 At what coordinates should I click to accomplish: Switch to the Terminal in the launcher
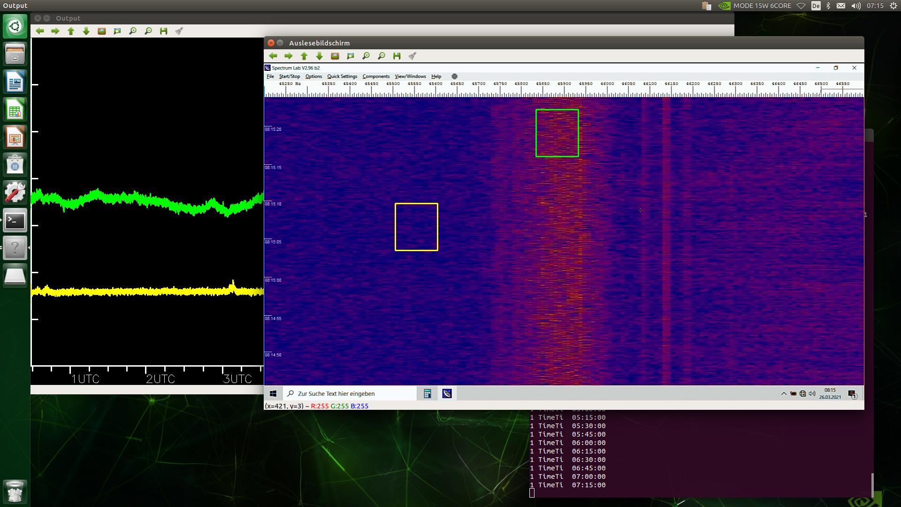click(x=15, y=220)
